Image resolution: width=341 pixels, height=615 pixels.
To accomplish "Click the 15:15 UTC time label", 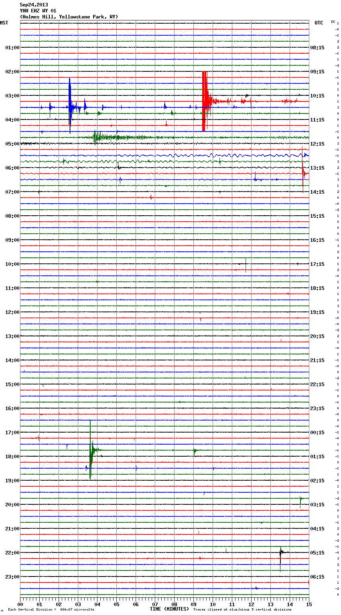I will 317,216.
